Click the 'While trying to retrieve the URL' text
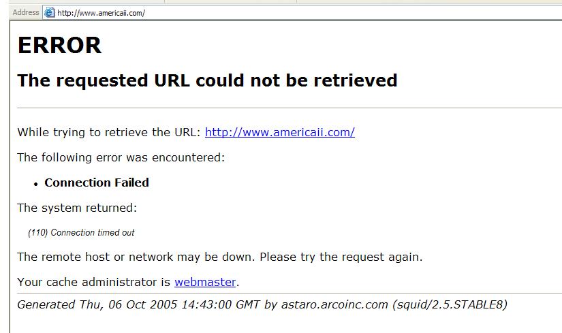 tap(109, 132)
